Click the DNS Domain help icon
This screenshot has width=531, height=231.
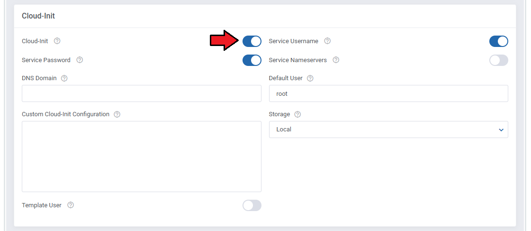(x=64, y=78)
